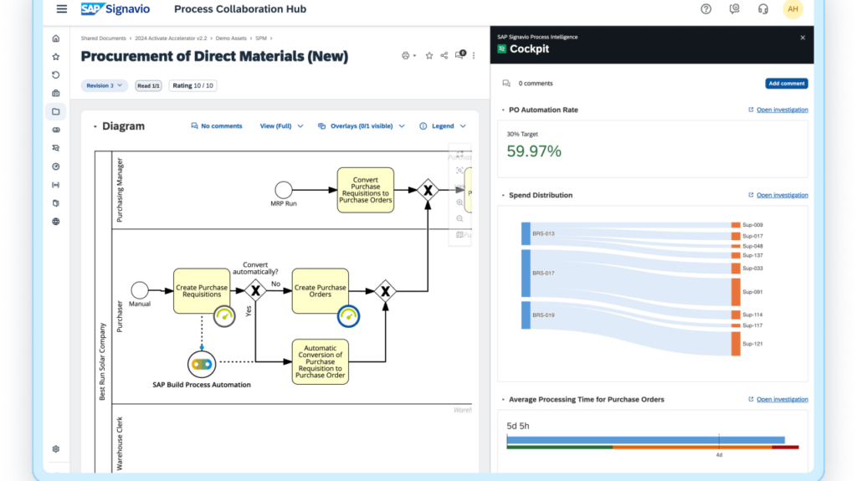Close the Cockpit panel

(803, 38)
